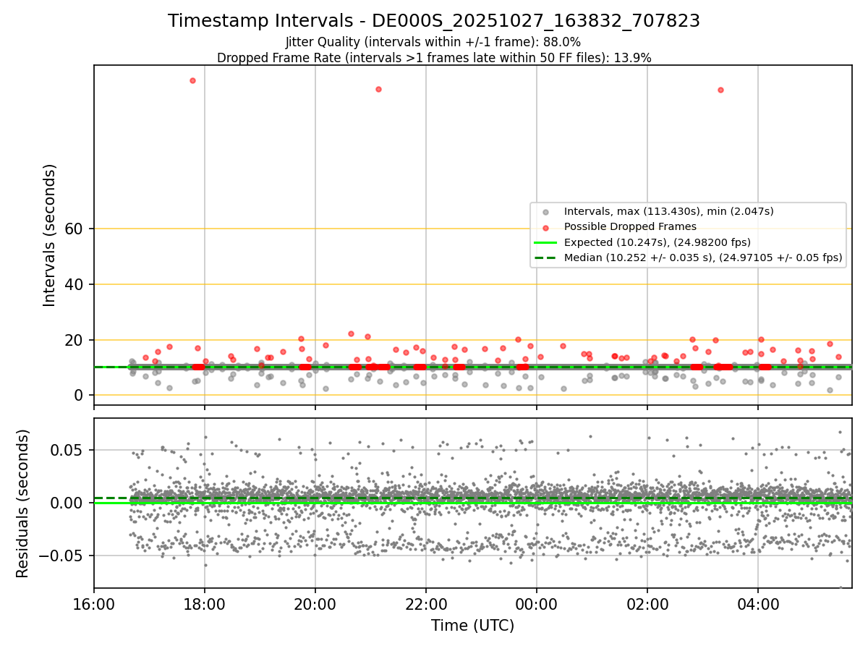Click the red dot marker in the legend

click(546, 227)
